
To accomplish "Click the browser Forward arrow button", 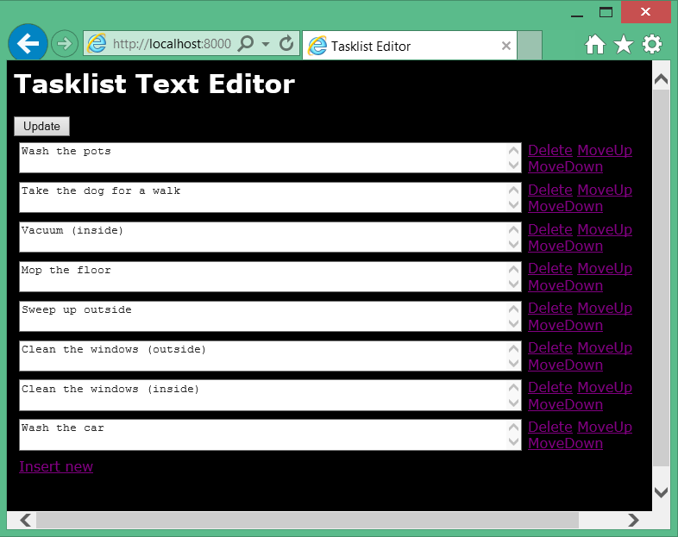I will [65, 43].
